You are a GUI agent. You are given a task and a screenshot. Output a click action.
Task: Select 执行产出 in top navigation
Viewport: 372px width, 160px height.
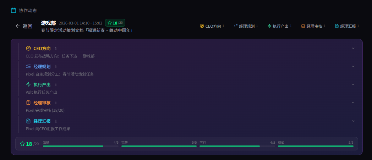click(279, 26)
